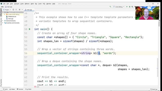The image size is (162, 91).
Task: Open the Help menu
Action: pyautogui.click(x=54, y=4)
